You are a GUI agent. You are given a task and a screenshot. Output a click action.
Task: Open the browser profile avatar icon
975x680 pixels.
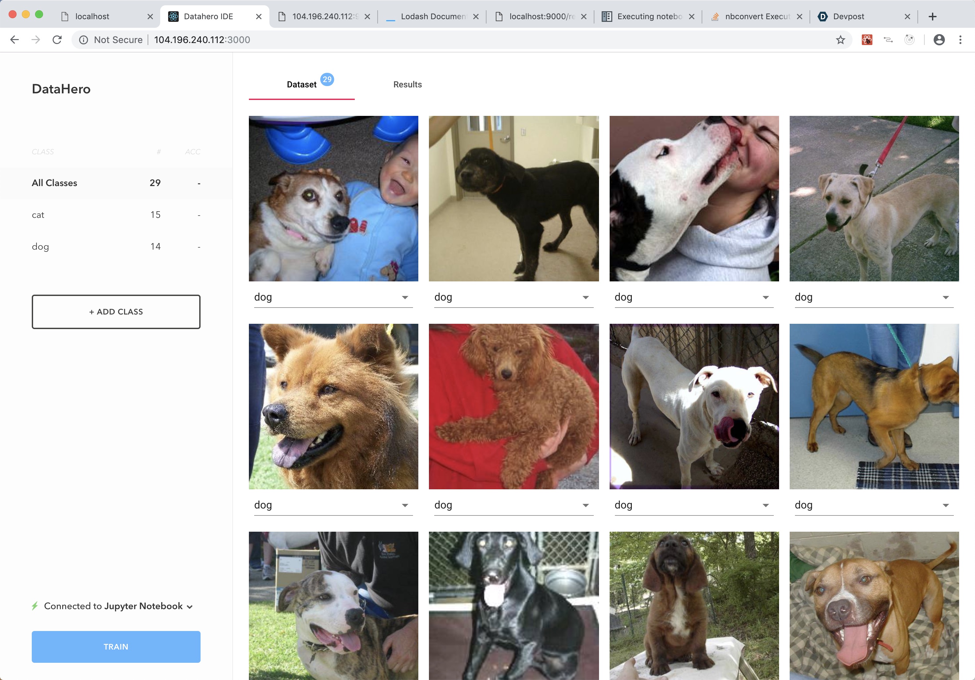939,40
